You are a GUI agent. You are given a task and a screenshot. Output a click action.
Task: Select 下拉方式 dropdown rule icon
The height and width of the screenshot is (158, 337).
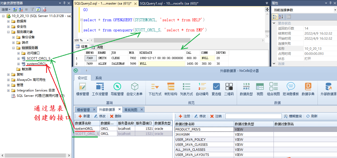click(155, 89)
